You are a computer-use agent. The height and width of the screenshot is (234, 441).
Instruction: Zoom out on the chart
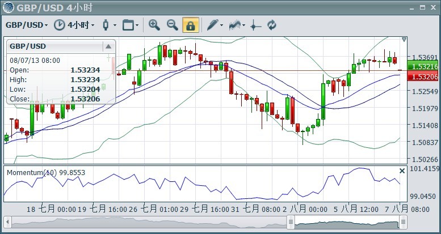(173, 25)
